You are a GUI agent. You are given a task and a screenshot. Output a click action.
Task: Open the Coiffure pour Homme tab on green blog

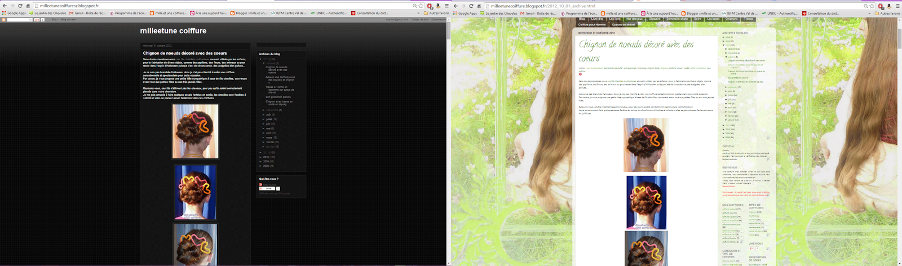coord(592,24)
